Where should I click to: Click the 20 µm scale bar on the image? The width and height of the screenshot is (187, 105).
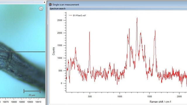tap(32, 91)
